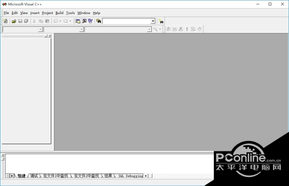289x186 pixels.
Task: Click the Go debug icon
Action: pyautogui.click(x=193, y=29)
